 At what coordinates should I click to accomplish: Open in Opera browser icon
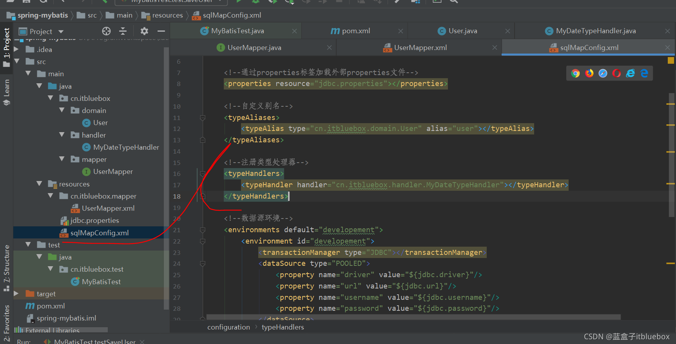(x=617, y=73)
